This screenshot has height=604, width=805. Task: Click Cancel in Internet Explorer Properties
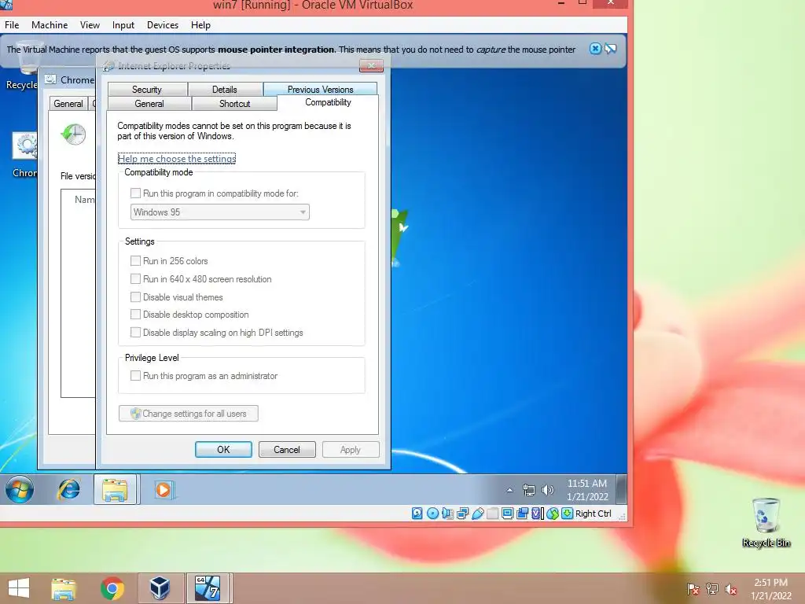[287, 449]
